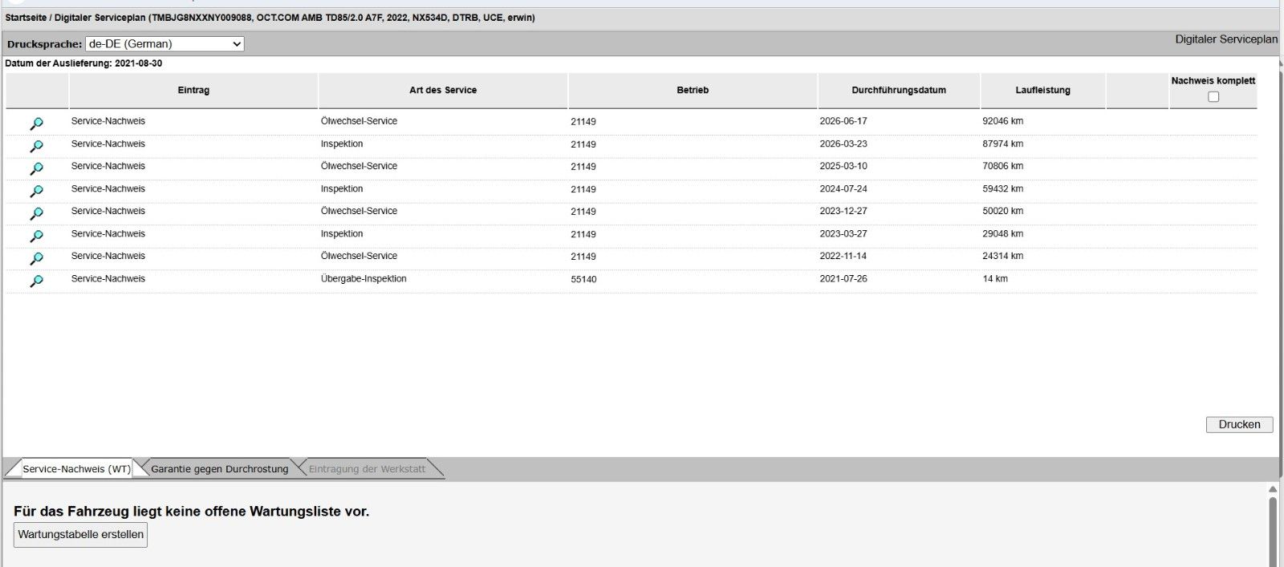Click Ölwechsel-Service text in 50020 km row
1284x567 pixels.
[359, 211]
